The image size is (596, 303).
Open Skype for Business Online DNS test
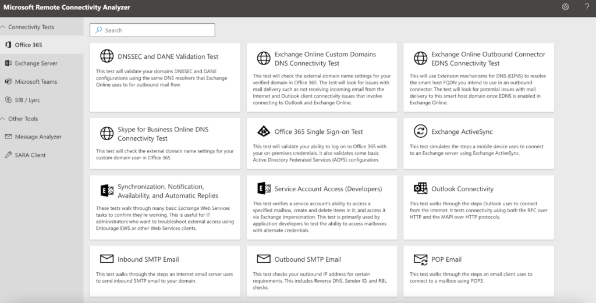tap(163, 134)
